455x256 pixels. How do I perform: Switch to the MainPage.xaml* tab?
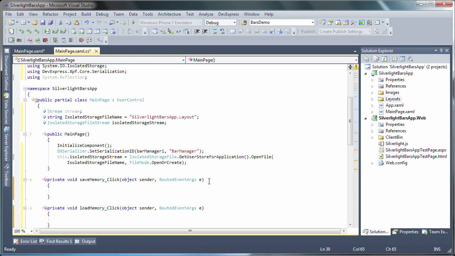tap(29, 51)
